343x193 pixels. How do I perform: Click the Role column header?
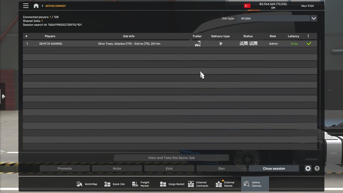(x=273, y=36)
